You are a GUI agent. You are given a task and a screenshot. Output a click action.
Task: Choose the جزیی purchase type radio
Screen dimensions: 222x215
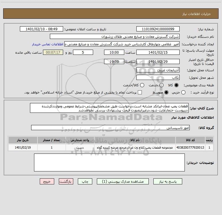coord(183,92)
